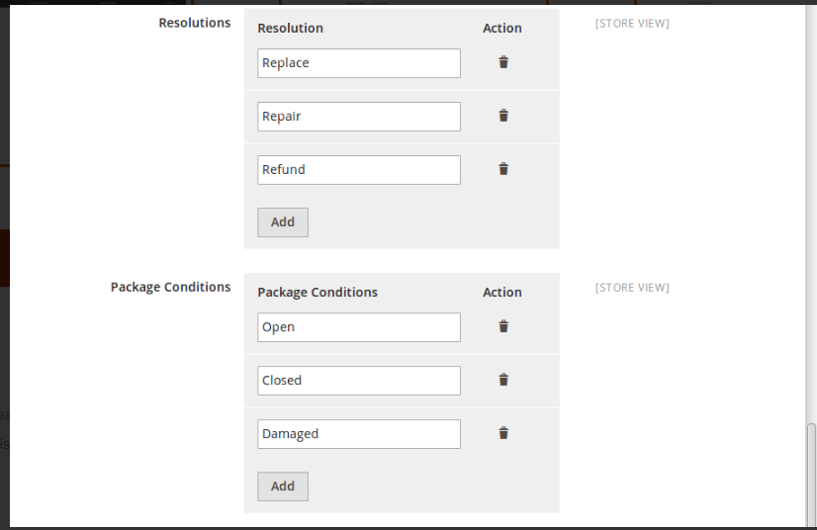Click the vertical scrollbar thumb
Viewport: 817px width, 530px height.
coord(811,475)
